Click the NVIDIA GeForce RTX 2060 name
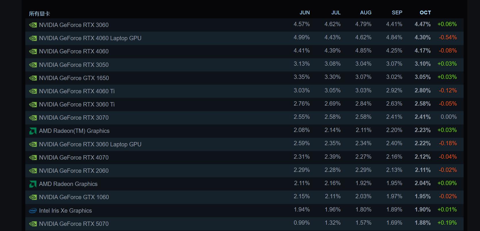The height and width of the screenshot is (231, 480). pyautogui.click(x=74, y=171)
